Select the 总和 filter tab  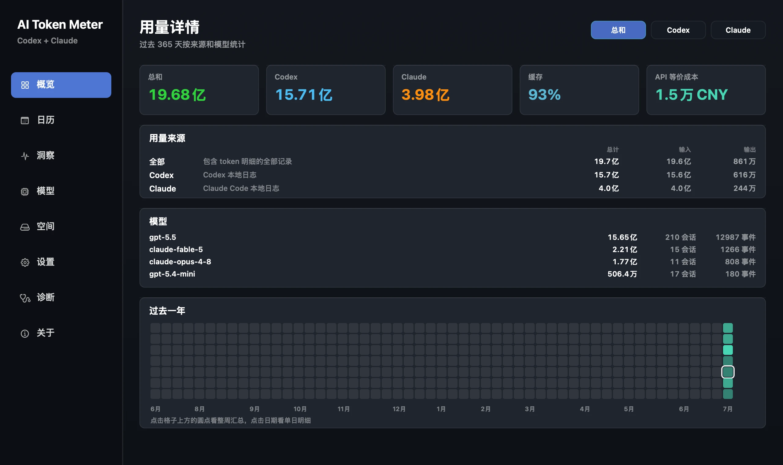(x=618, y=30)
